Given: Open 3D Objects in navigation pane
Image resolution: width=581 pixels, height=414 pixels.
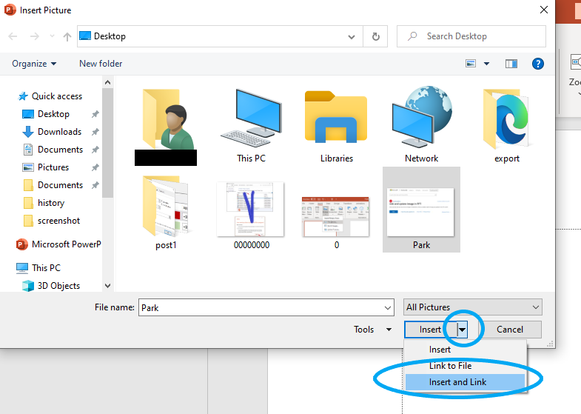Looking at the screenshot, I should pyautogui.click(x=51, y=286).
